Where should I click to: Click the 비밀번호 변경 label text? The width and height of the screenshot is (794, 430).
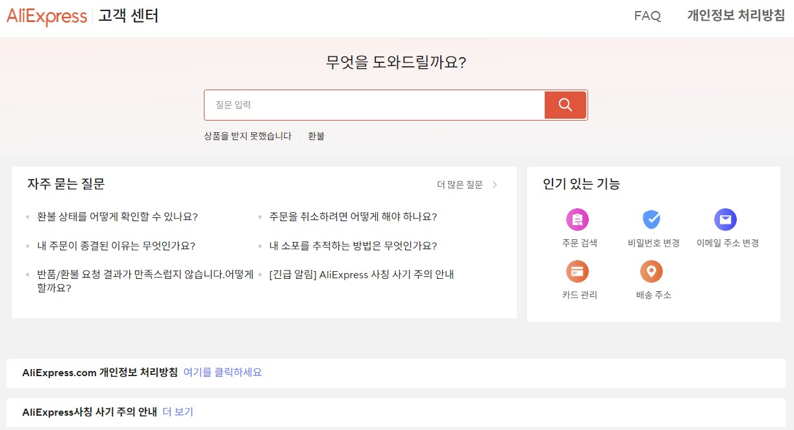(654, 243)
